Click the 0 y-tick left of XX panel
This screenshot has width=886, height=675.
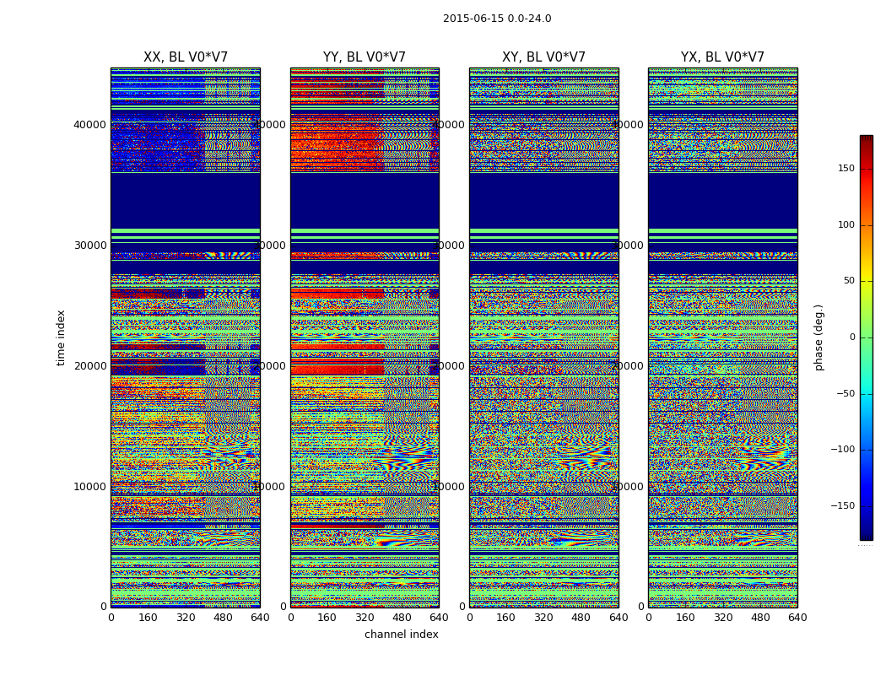(x=104, y=607)
